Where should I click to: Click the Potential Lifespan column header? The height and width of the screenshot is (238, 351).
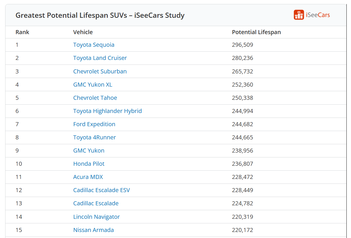256,32
